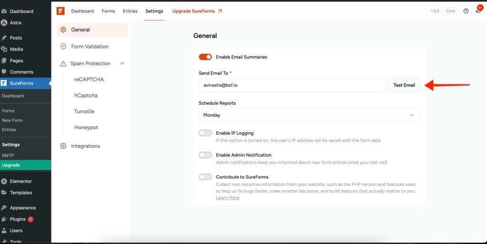Click the WordPress Dashboard gauge icon

coord(4,11)
